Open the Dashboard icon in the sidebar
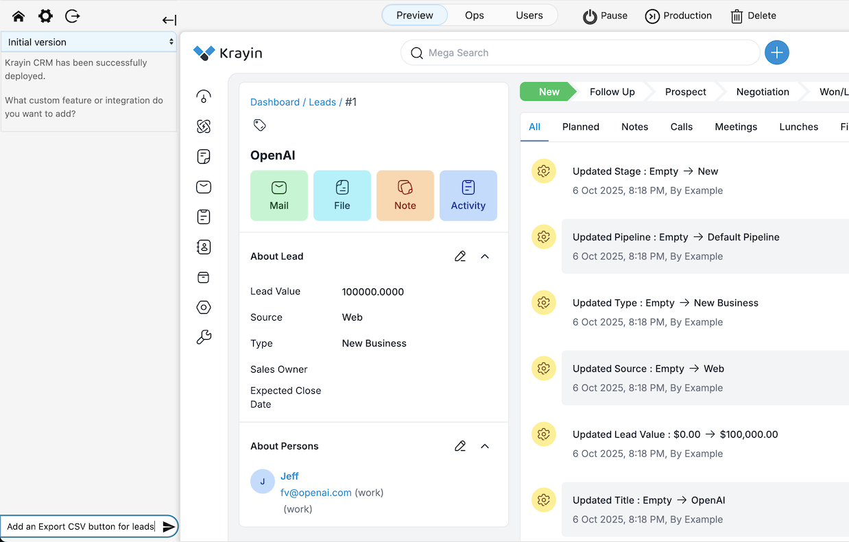Screen dimensions: 849x542 [x=204, y=97]
